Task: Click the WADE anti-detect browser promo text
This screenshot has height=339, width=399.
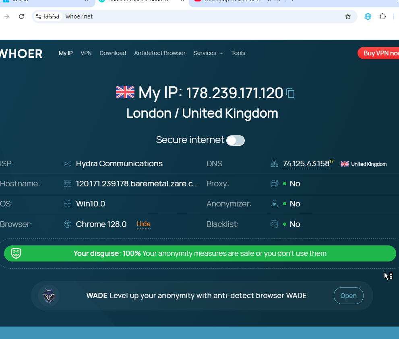Action: coord(196,296)
